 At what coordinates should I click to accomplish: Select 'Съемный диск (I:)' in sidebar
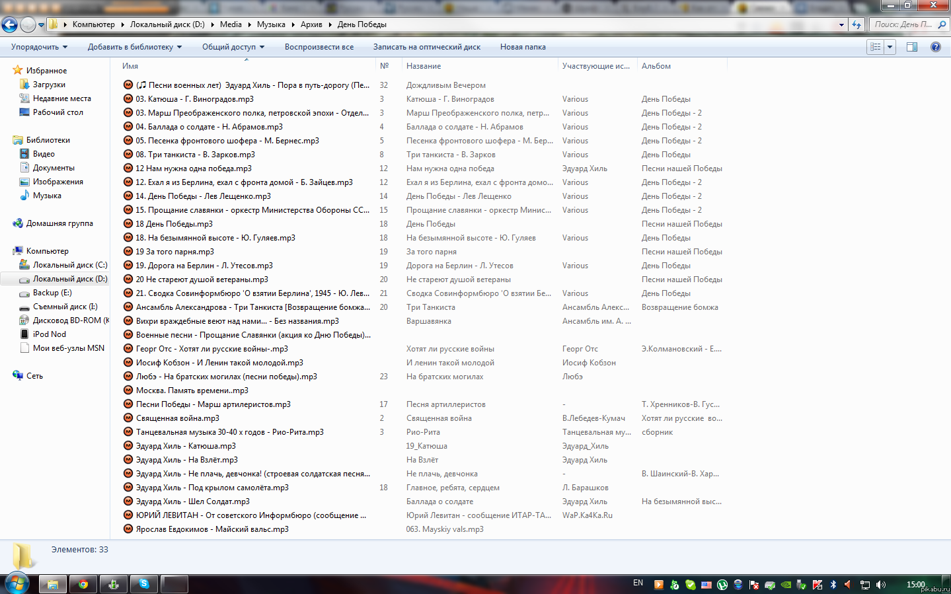tap(65, 307)
